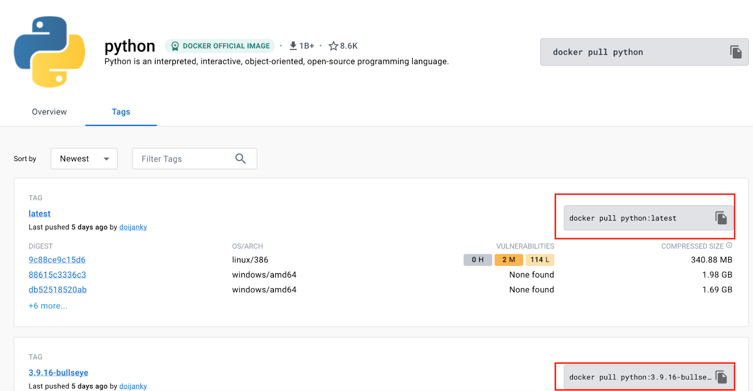The width and height of the screenshot is (753, 391).
Task: Click the Python logo image
Action: pos(49,52)
